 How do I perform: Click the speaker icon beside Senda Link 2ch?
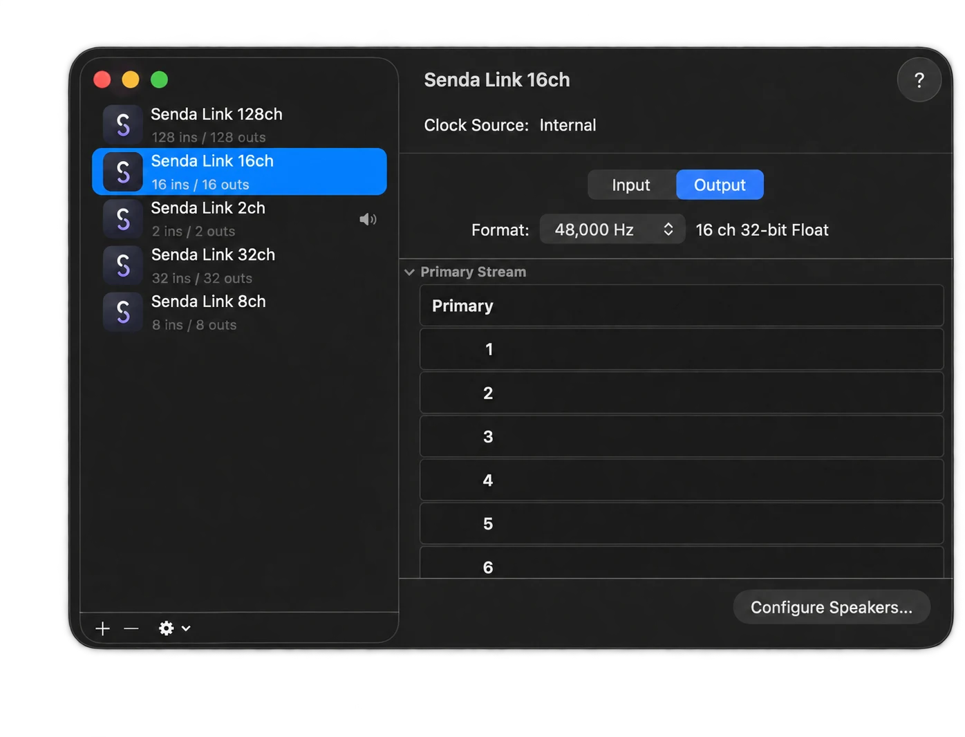tap(368, 219)
